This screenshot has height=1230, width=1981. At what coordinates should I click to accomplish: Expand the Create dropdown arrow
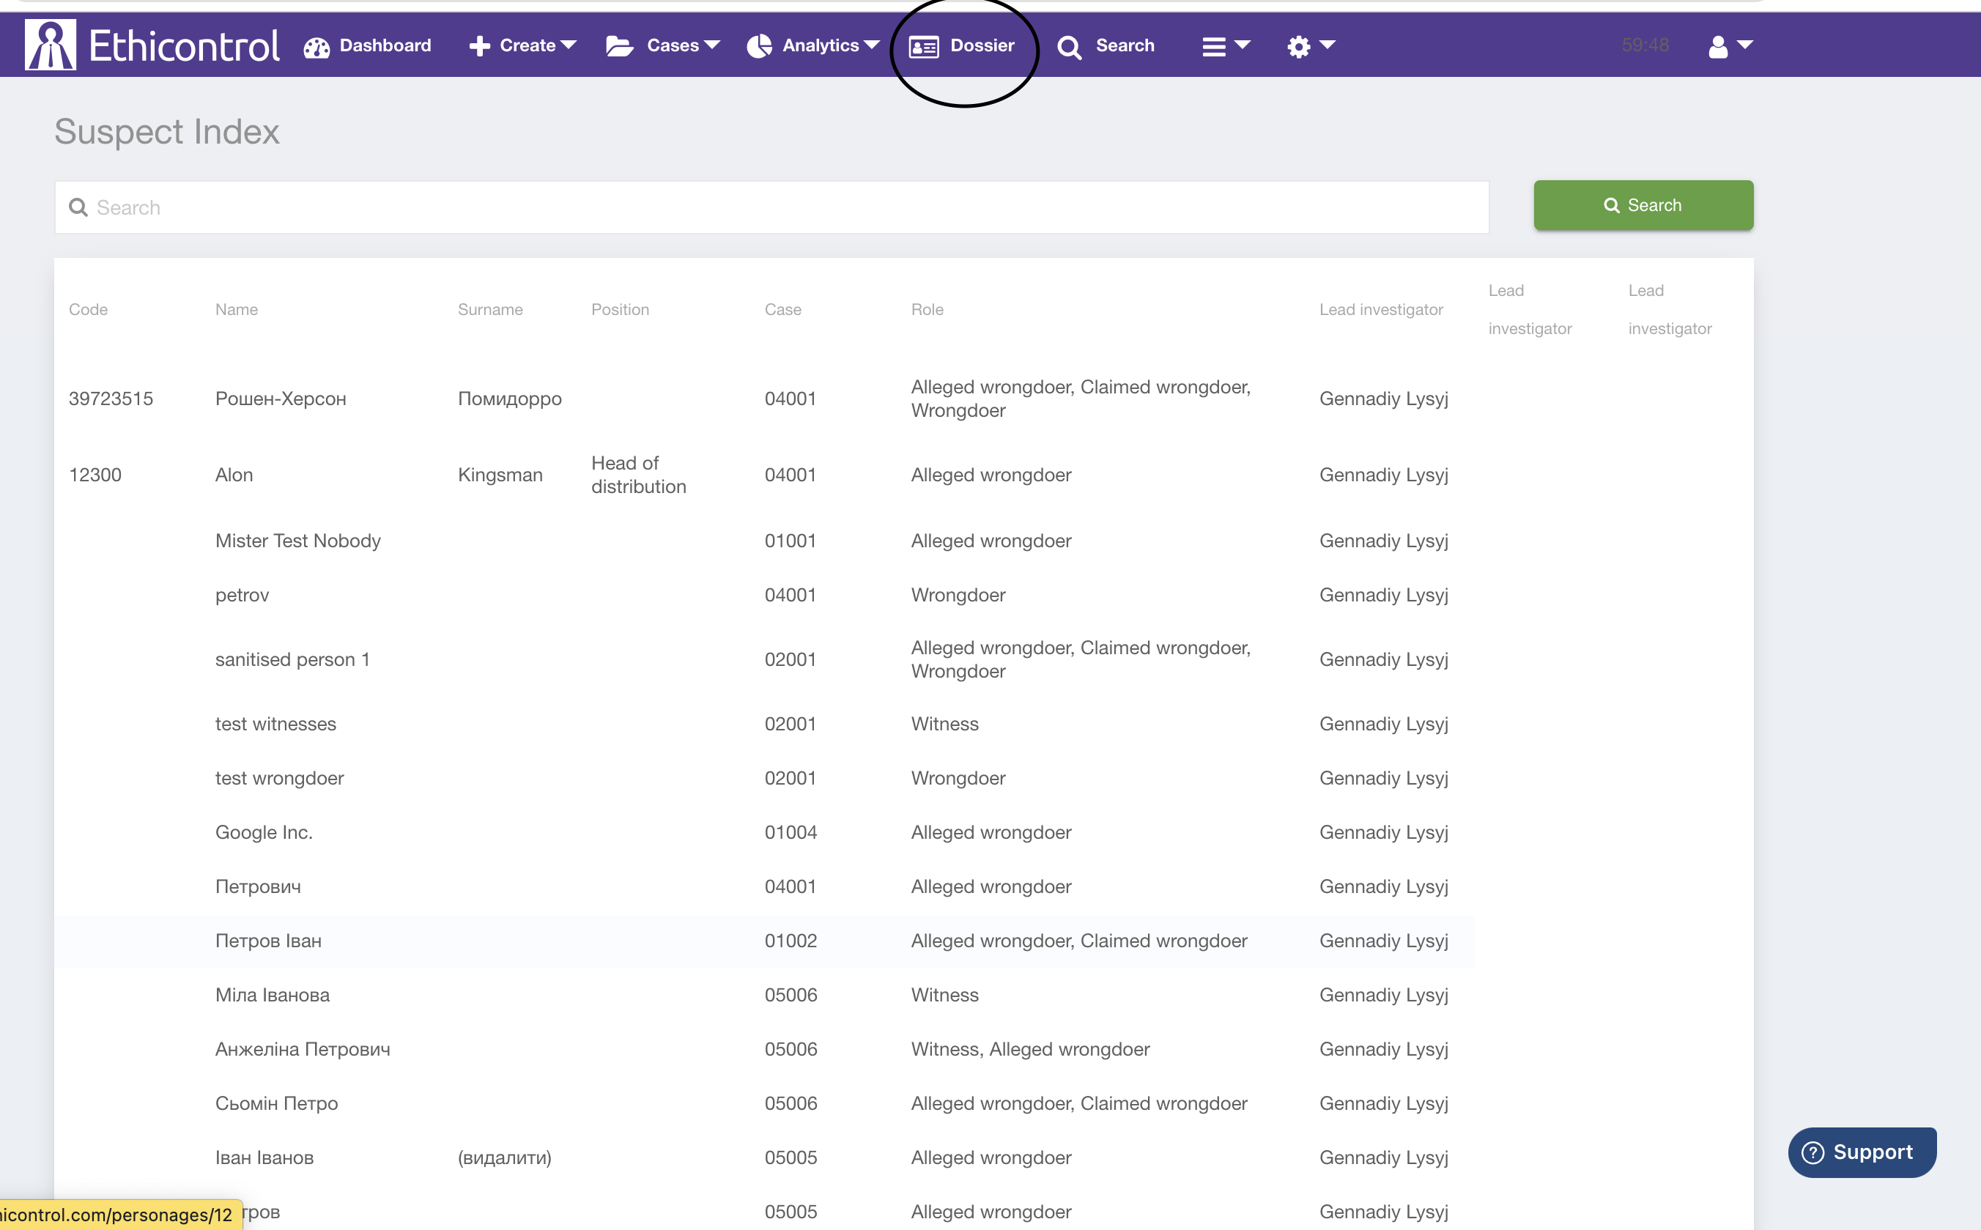coord(569,45)
